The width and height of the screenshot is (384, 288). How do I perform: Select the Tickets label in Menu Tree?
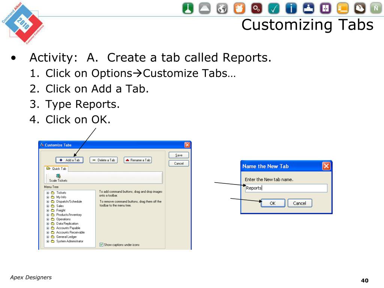click(x=61, y=193)
